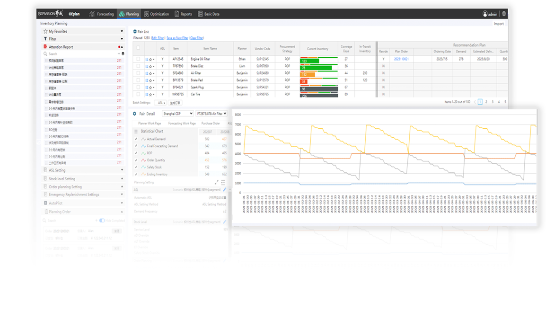Click the Filter funnel icon
Viewport: 546px width, 327px height.
point(45,39)
